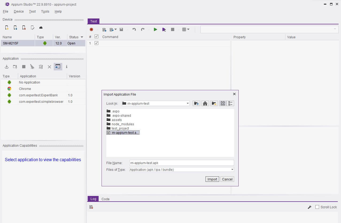Image resolution: width=341 pixels, height=223 pixels.
Task: Open the Tools menu
Action: coord(45,12)
